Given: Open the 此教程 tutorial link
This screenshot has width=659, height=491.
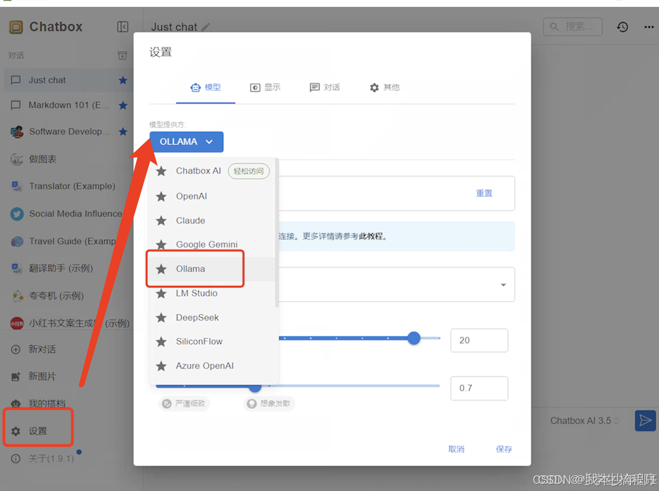Looking at the screenshot, I should click(371, 236).
